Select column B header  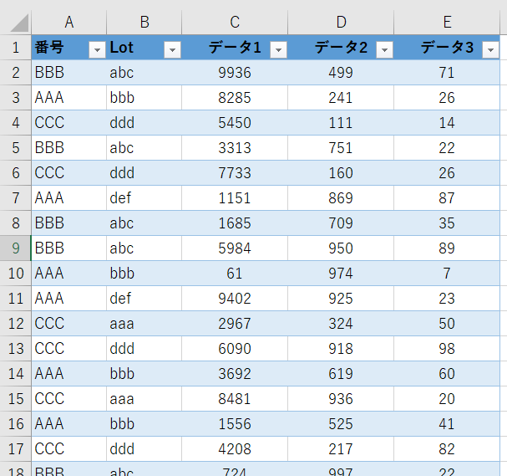[144, 23]
